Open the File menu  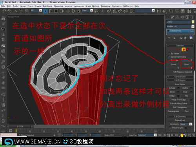pos(3,6)
